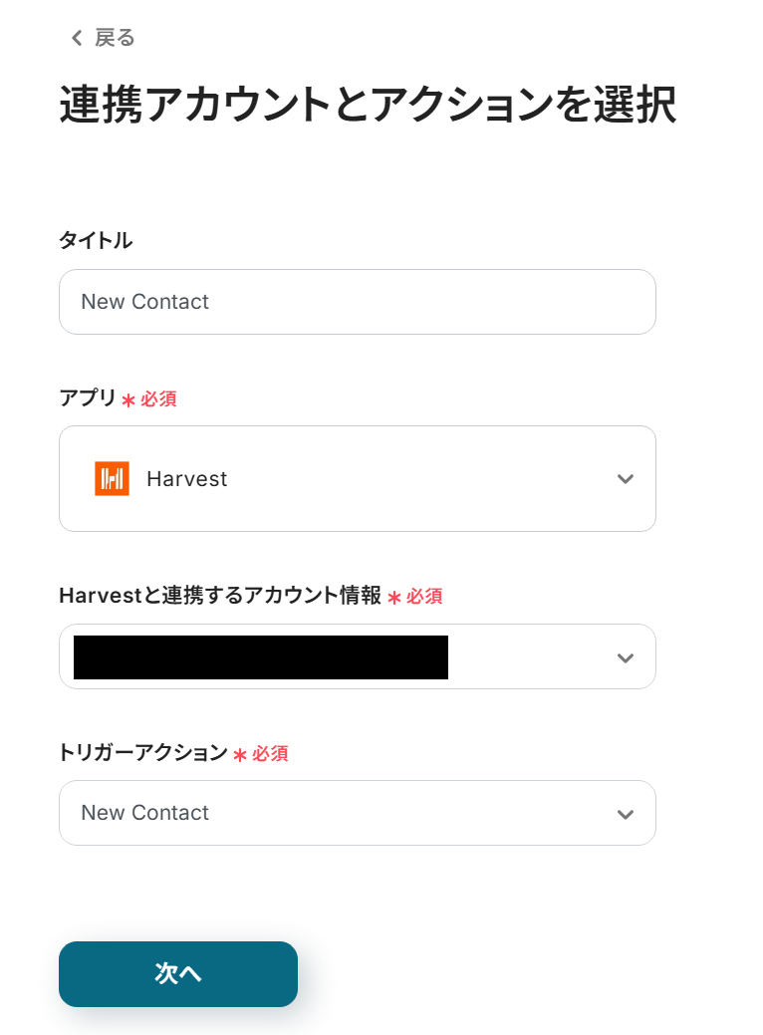Viewport: 763px width, 1035px height.
Task: Open the Harvest account information dropdown
Action: [x=357, y=656]
